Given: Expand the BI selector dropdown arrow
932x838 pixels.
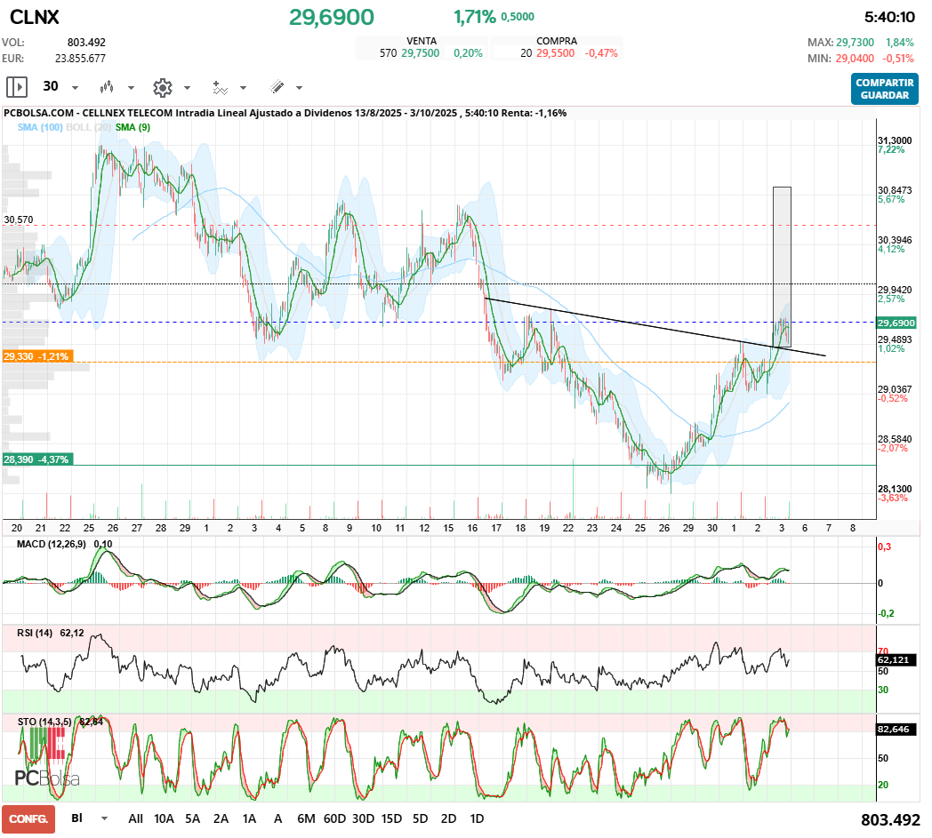Looking at the screenshot, I should [x=104, y=818].
